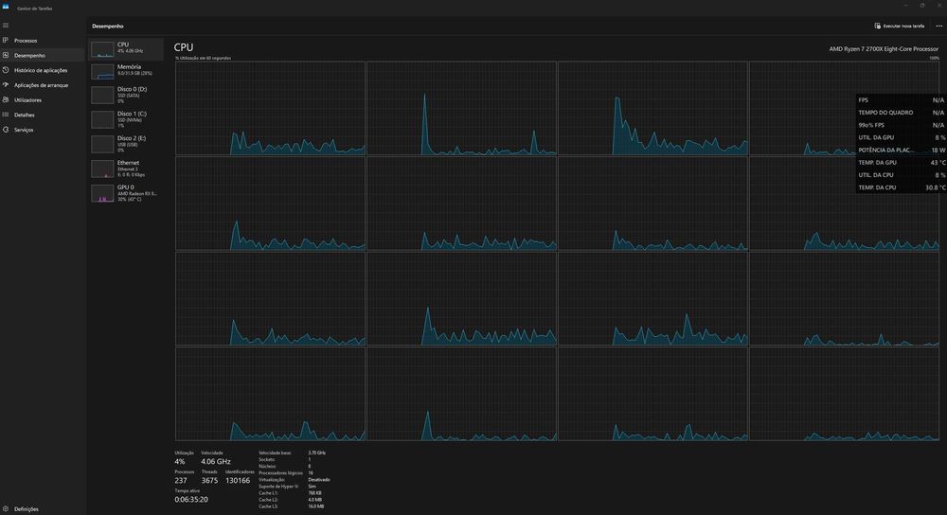This screenshot has height=515, width=947.
Task: Select GPU 0 AMD Radeon item
Action: coord(126,193)
